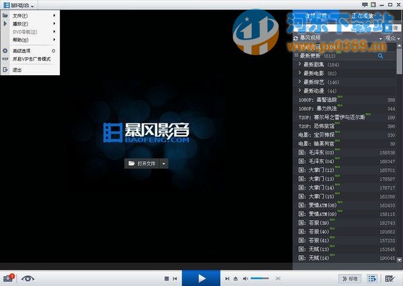This screenshot has height=286, width=403.
Task: Click the fullscreen icon beside volume slider
Action: [278, 279]
